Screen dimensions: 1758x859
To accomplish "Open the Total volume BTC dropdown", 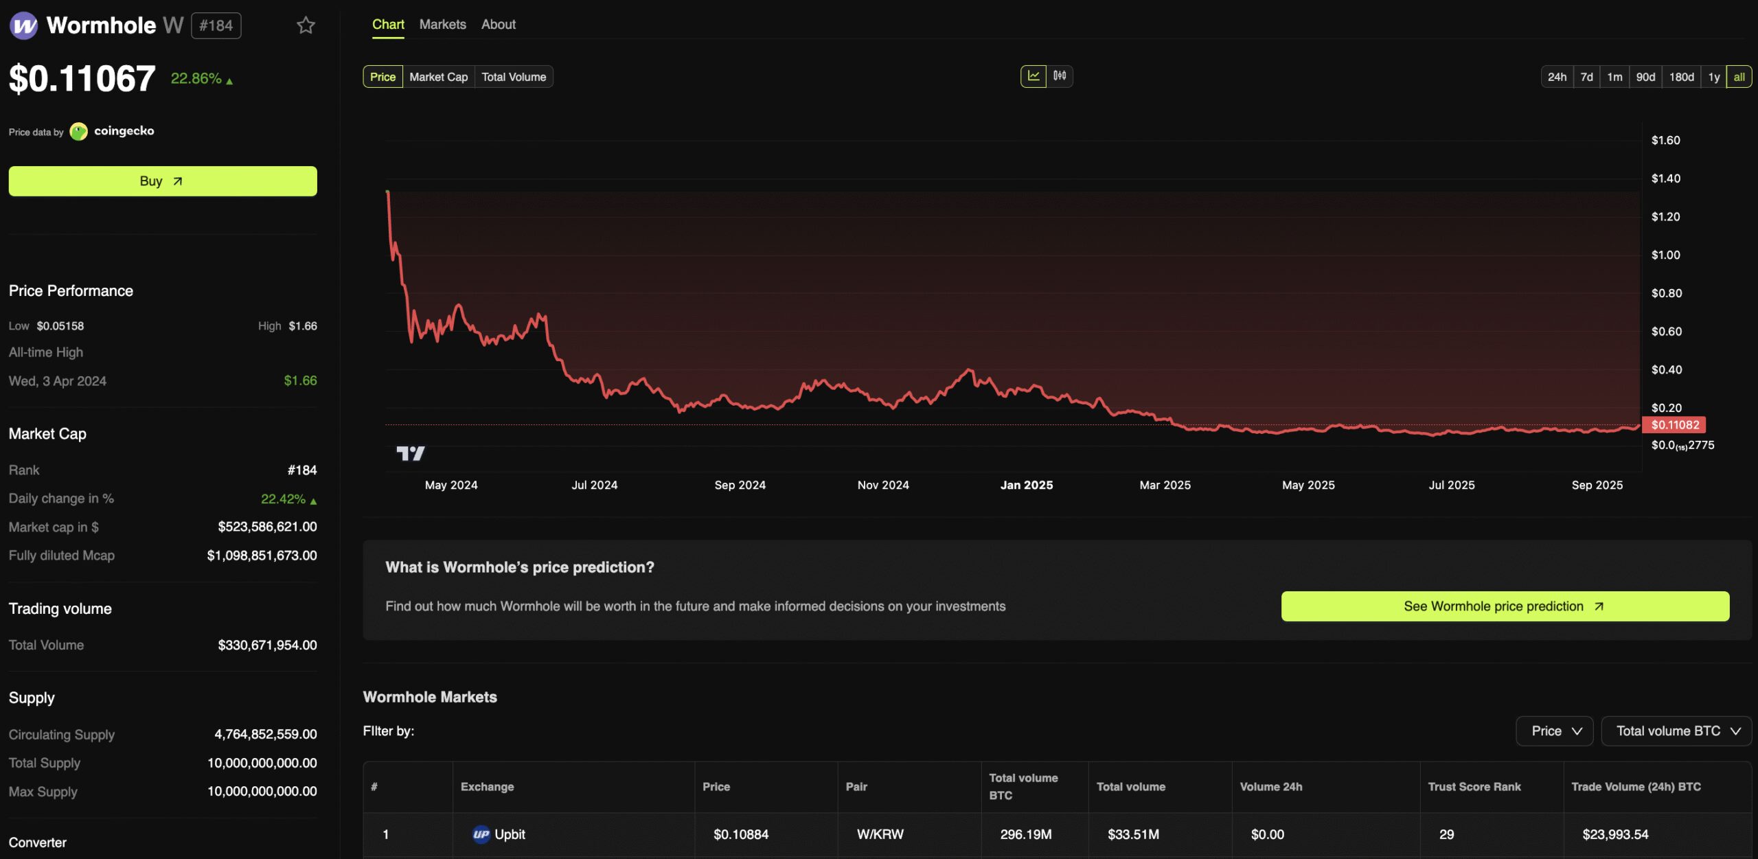I will click(x=1676, y=731).
